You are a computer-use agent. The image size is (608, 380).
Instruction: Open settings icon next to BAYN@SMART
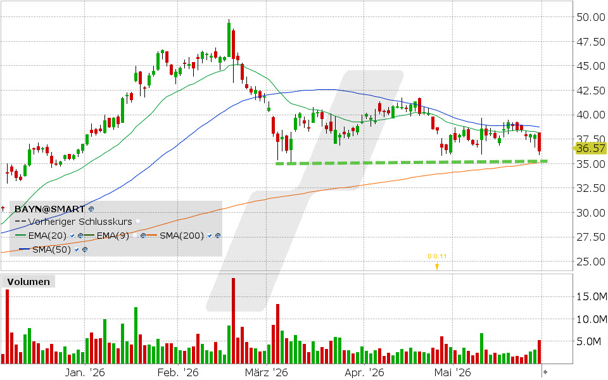pos(91,209)
